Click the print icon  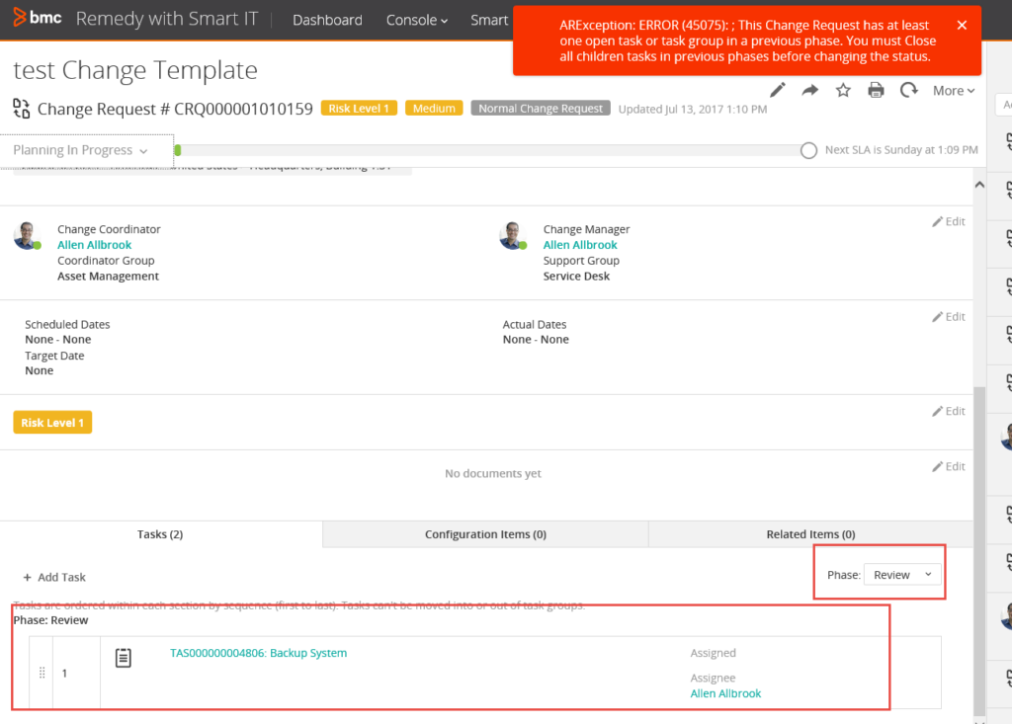click(x=876, y=91)
